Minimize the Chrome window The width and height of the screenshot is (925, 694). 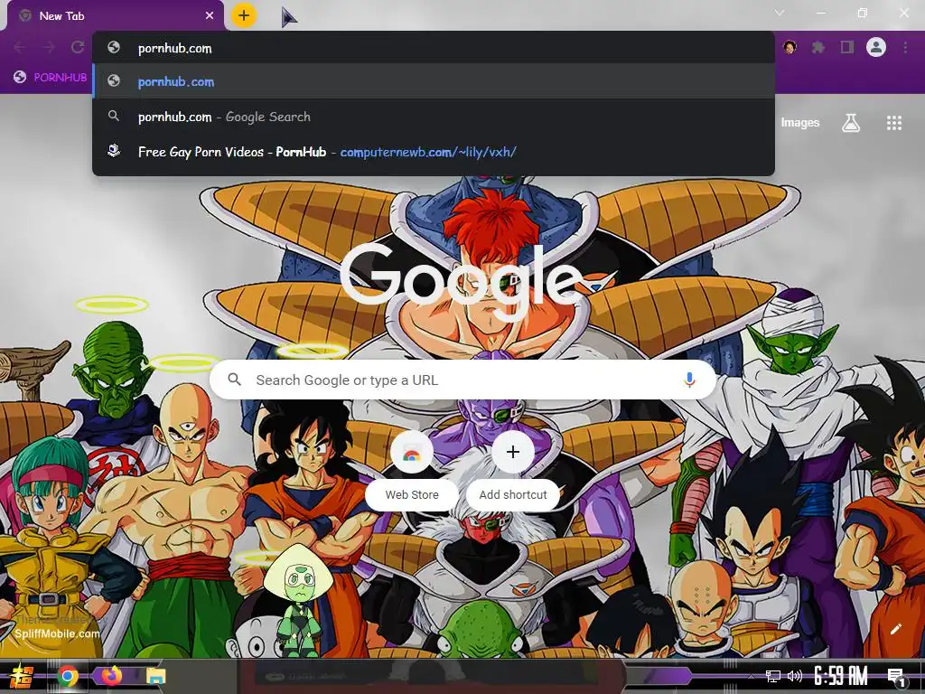820,13
